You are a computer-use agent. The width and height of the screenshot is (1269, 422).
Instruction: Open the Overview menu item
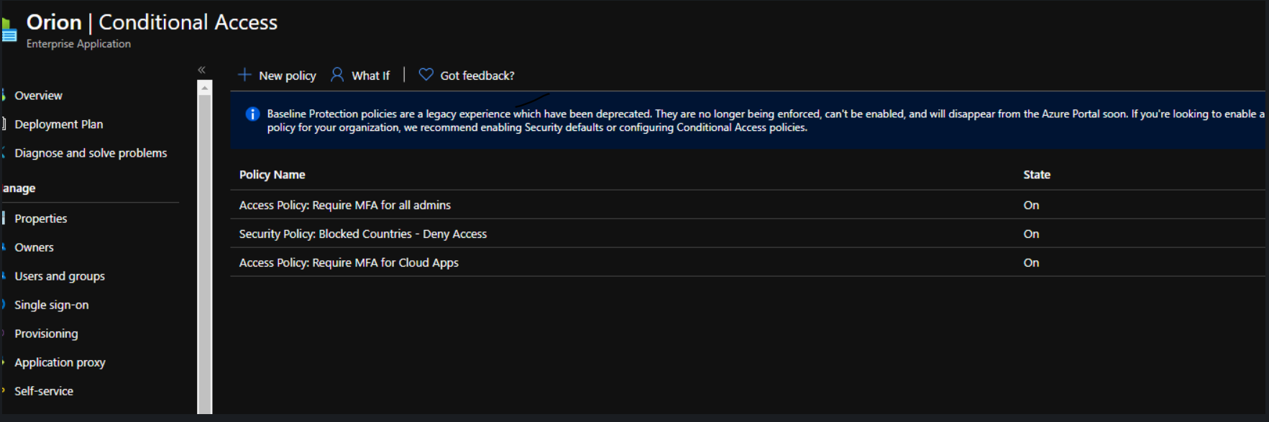point(38,96)
